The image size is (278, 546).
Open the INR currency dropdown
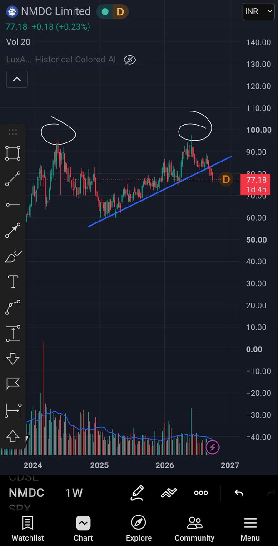coord(258,11)
